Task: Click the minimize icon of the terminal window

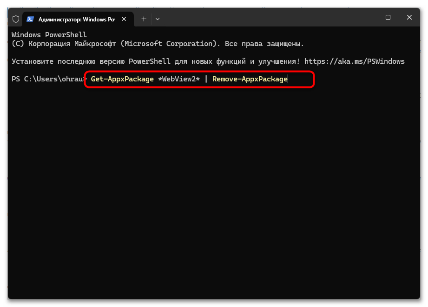Action: pos(367,17)
